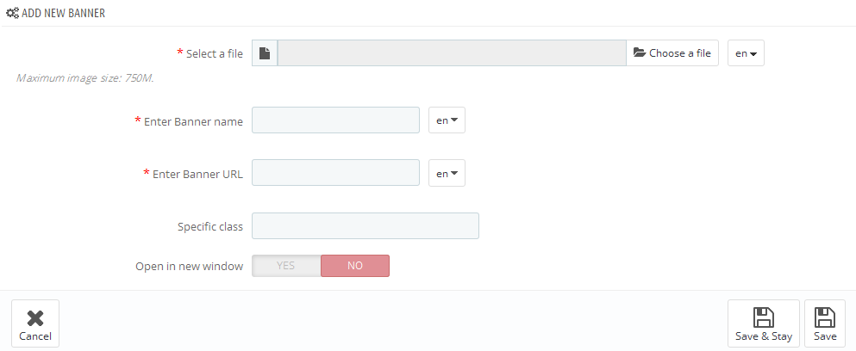856x351 pixels.
Task: Click the Save & Stay floppy disk icon
Action: (763, 317)
